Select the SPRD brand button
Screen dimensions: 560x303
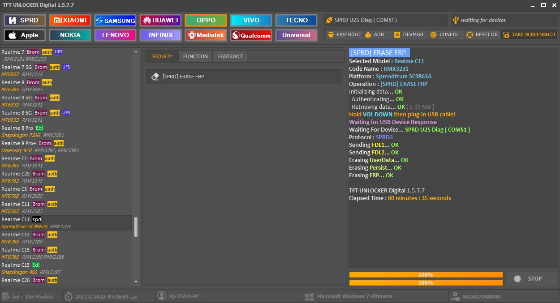pos(25,20)
